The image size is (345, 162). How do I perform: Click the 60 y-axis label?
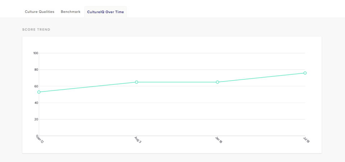(x=36, y=86)
